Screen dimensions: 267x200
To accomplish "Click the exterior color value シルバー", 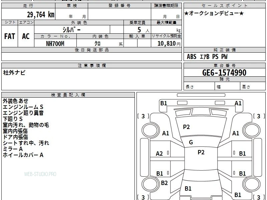I will (x=71, y=30).
